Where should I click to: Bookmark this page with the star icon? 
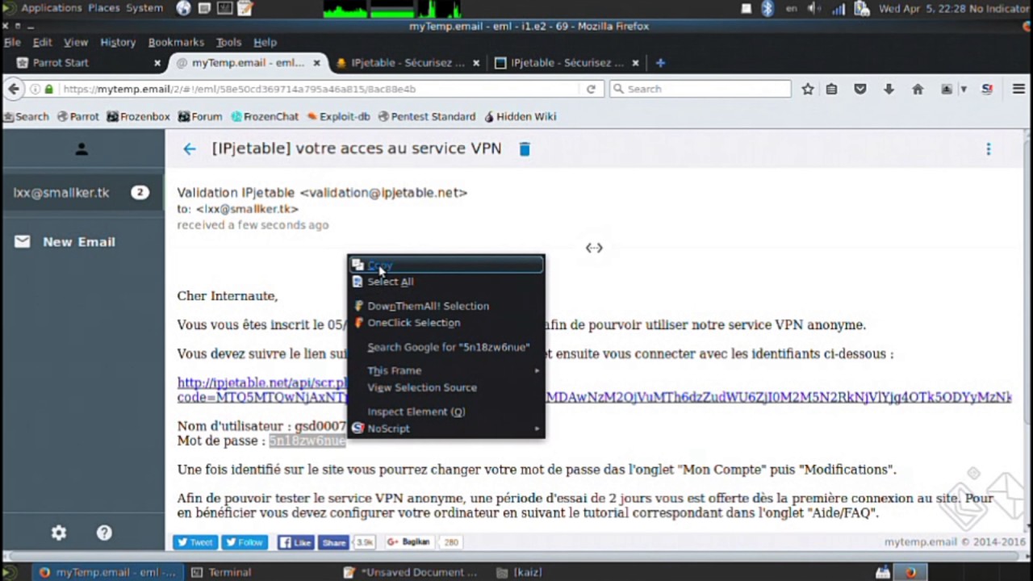(807, 89)
